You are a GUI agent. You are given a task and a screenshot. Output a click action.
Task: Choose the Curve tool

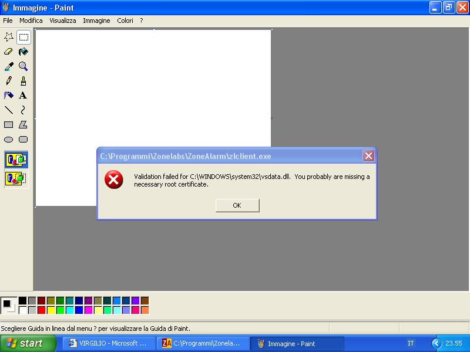coord(23,110)
